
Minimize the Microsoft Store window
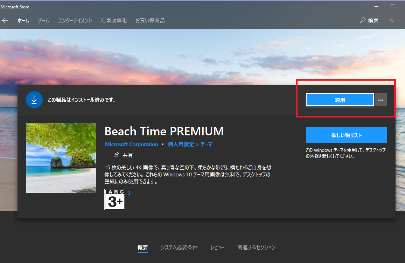pyautogui.click(x=376, y=6)
